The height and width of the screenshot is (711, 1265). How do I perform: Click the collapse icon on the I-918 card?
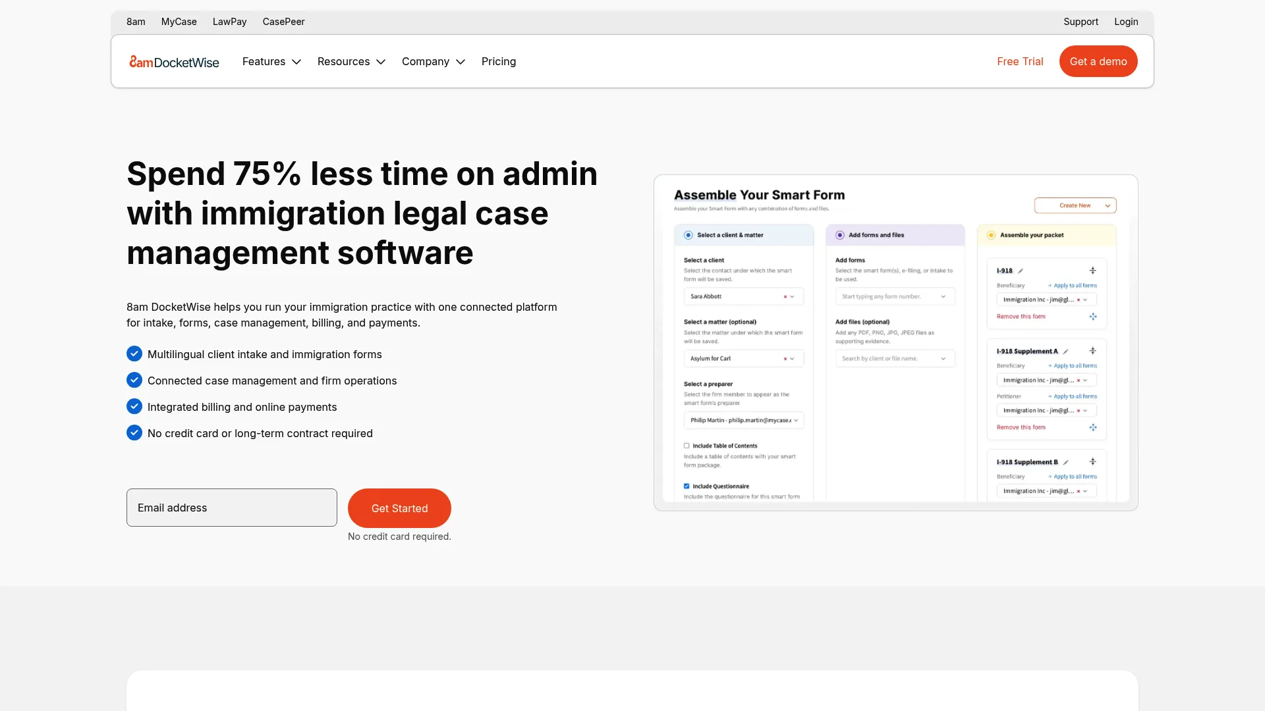click(x=1092, y=271)
